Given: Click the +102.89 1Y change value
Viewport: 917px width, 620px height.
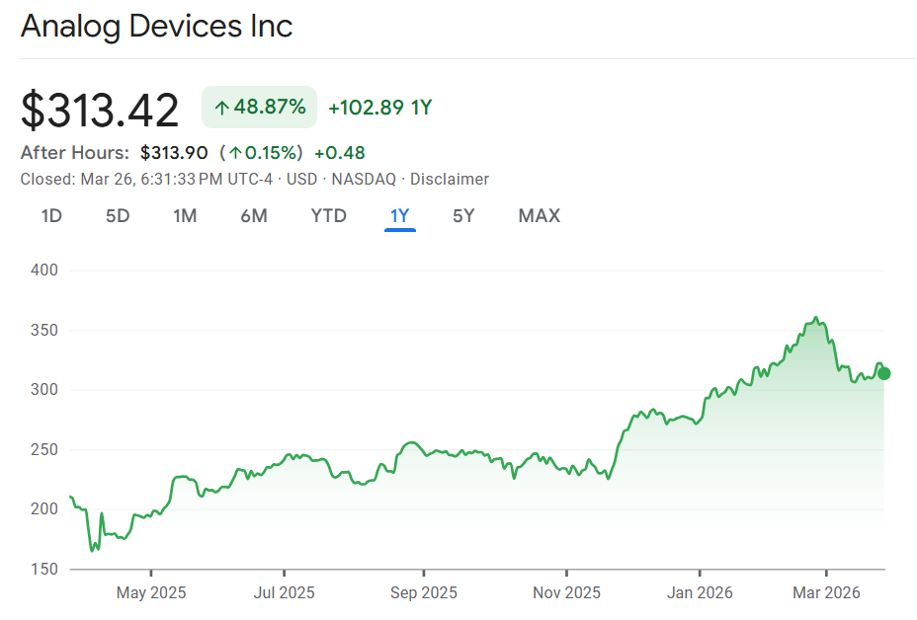Looking at the screenshot, I should (380, 108).
